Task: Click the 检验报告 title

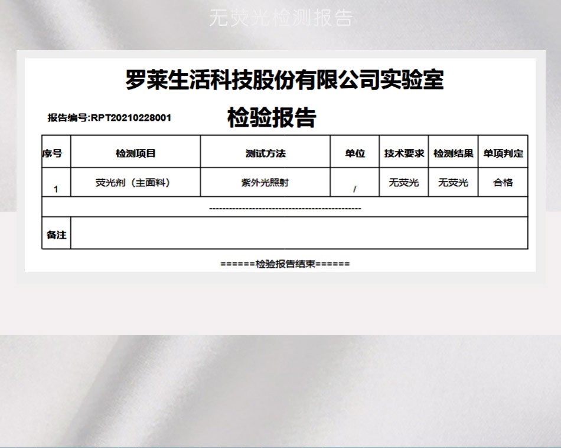Action: tap(272, 117)
